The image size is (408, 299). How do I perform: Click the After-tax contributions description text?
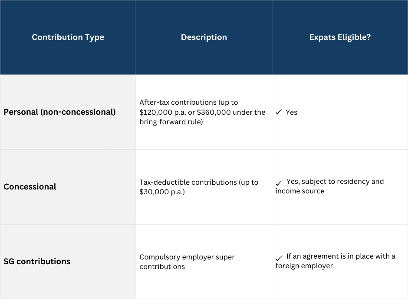pos(202,112)
